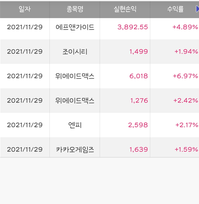Open 위메이드맥스 row with 6,018 profit
The height and width of the screenshot is (204, 199).
[99, 76]
